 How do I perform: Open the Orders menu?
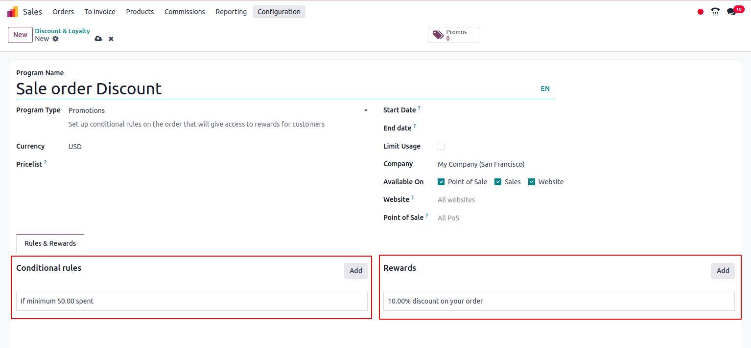(63, 12)
